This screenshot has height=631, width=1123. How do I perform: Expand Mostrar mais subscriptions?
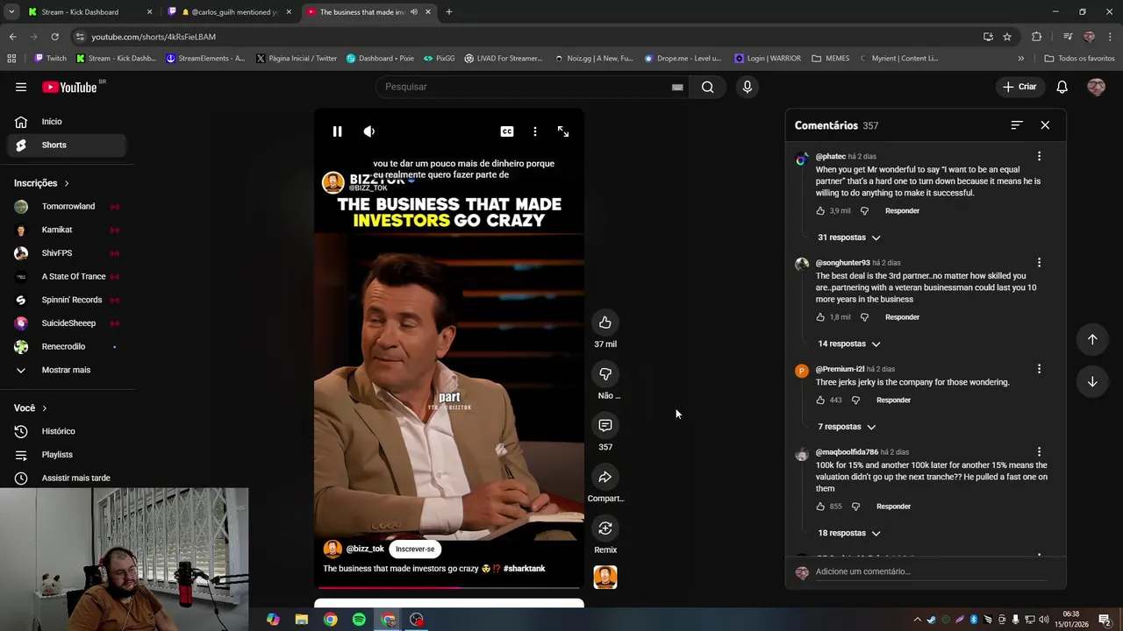(67, 370)
